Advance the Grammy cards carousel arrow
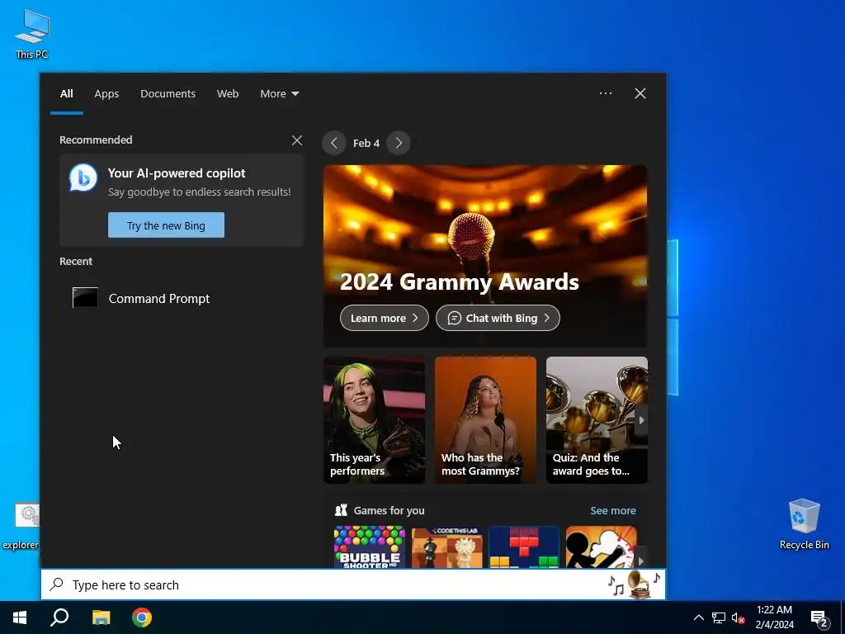 [641, 420]
